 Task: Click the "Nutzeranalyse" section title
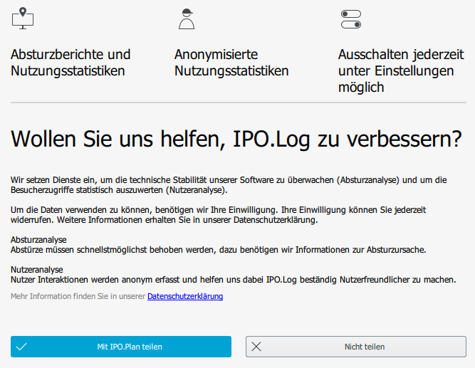pos(37,270)
